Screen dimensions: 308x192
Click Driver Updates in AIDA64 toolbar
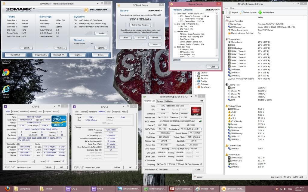[x=248, y=12]
